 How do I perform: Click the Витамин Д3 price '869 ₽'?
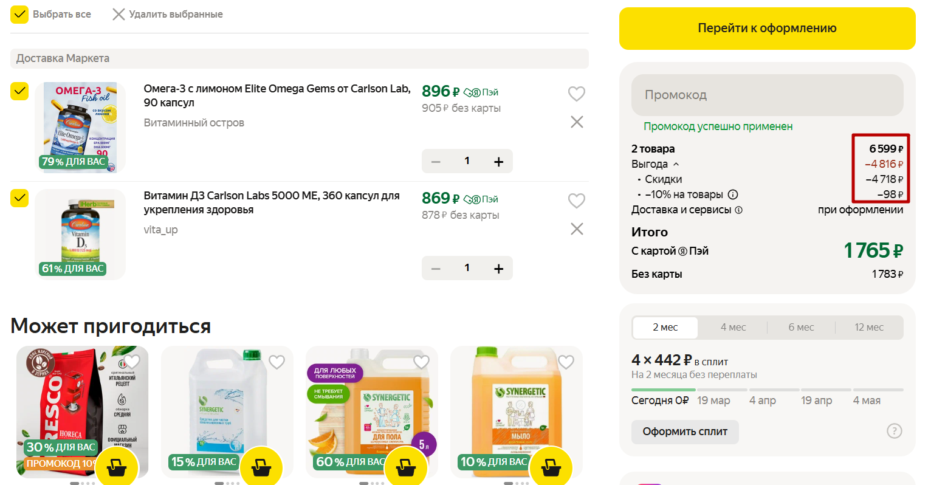441,198
